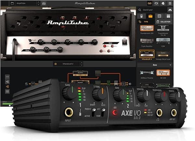Screen dimensions: 195x141
Task: Click the icon right of Search gear
Action: (170, 10)
